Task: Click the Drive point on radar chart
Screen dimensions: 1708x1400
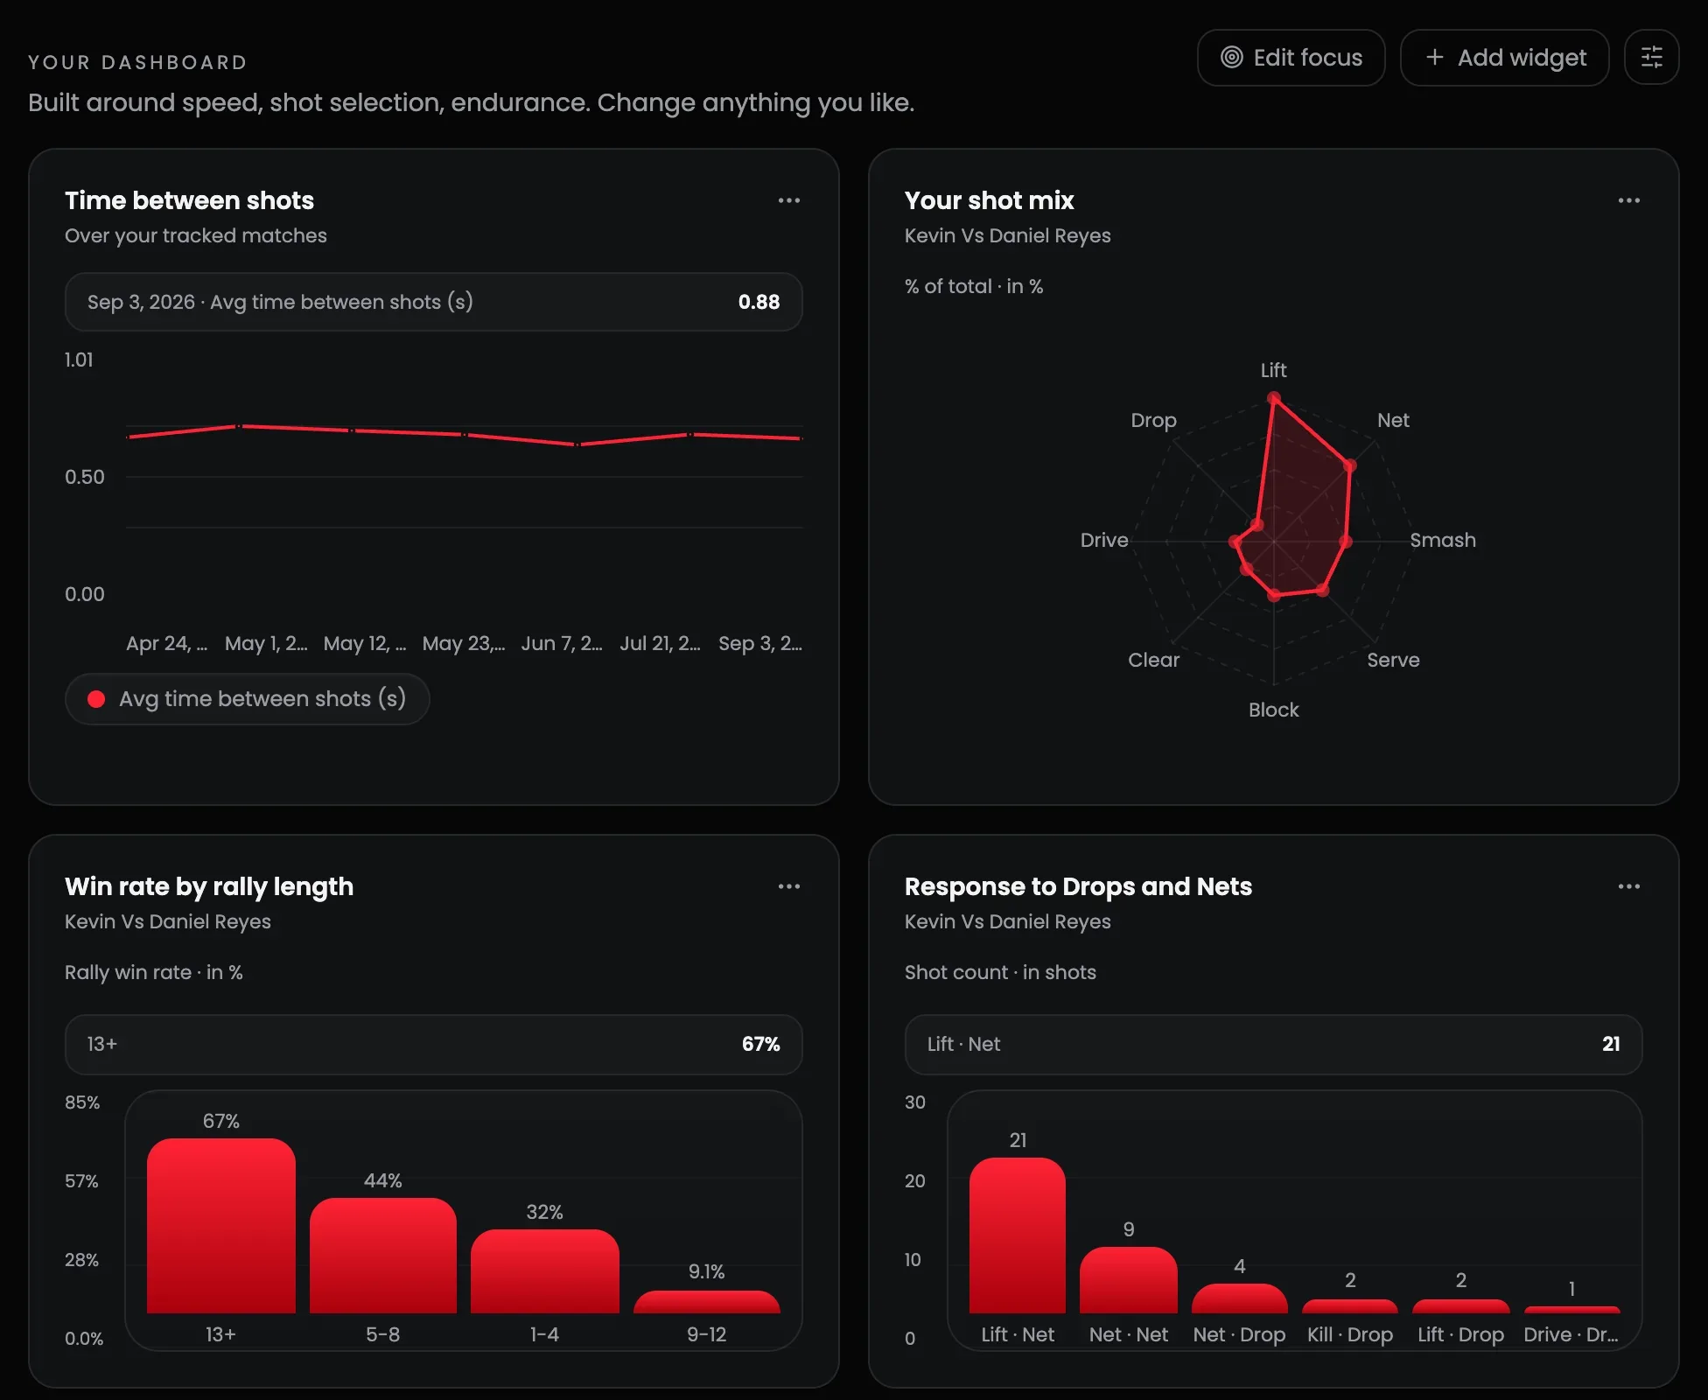Action: 1235,542
